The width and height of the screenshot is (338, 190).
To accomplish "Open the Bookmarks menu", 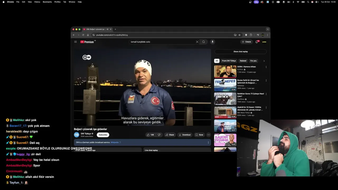I will tap(47, 2).
